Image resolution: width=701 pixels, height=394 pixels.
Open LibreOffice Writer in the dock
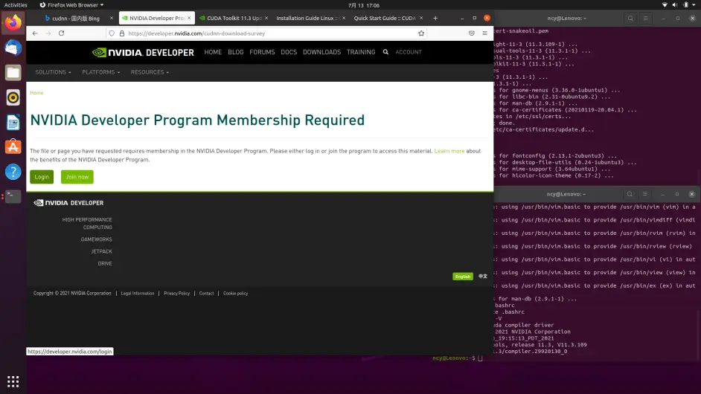(13, 122)
